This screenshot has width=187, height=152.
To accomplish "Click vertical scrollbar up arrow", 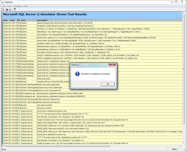I will coord(183,13).
